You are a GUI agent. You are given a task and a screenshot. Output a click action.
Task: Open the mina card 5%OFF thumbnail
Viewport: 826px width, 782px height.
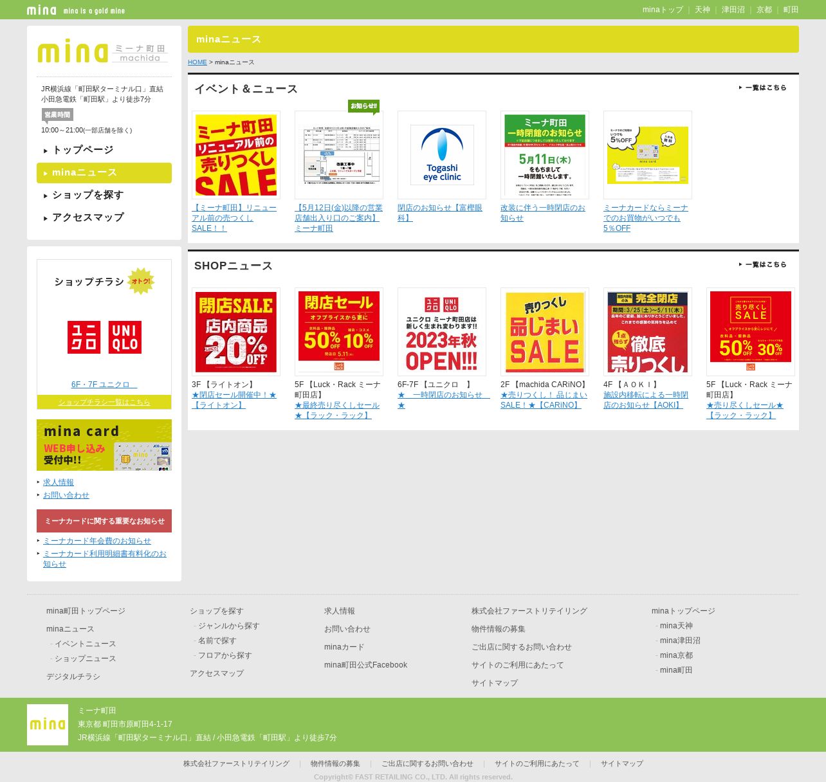648,155
